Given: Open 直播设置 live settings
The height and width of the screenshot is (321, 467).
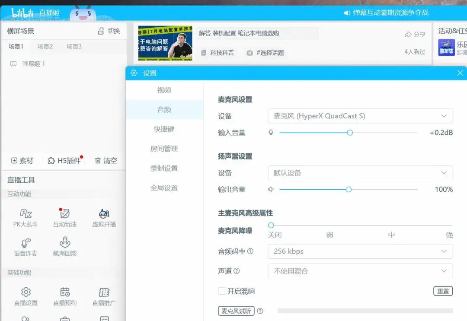Looking at the screenshot, I should pos(25,296).
